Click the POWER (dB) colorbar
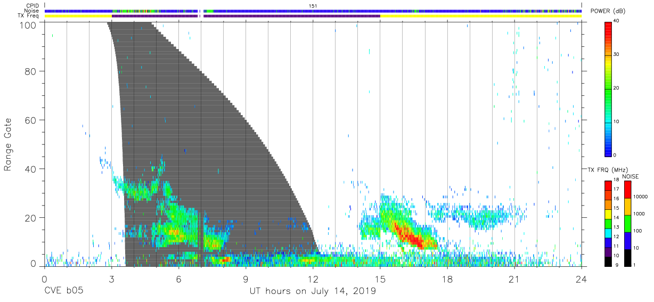Screen dimensions: 654x302 [x=608, y=88]
